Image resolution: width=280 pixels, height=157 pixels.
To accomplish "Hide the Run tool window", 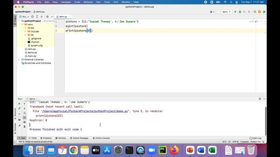I will [264, 99].
